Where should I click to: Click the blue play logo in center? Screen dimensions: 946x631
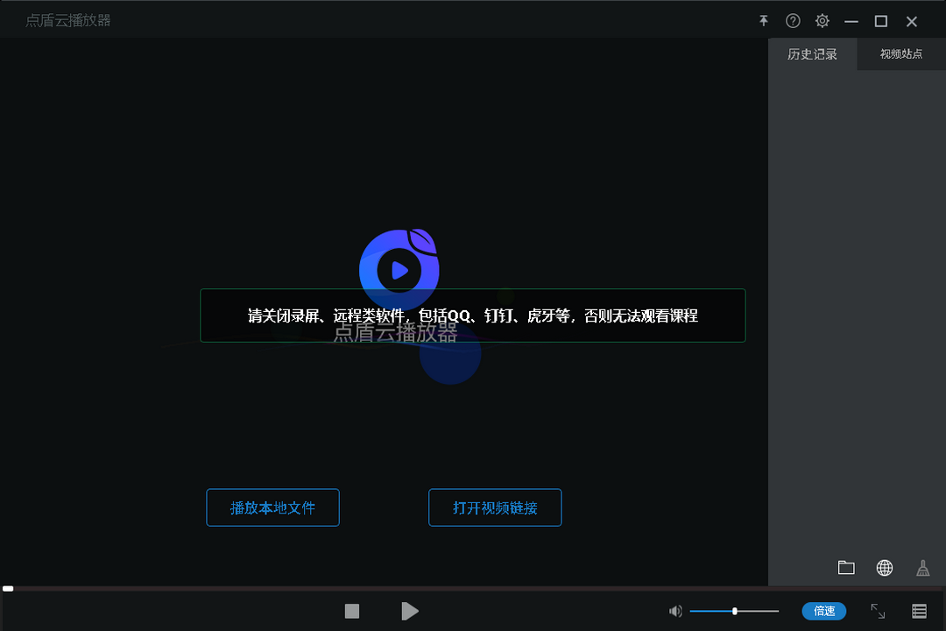(x=399, y=269)
